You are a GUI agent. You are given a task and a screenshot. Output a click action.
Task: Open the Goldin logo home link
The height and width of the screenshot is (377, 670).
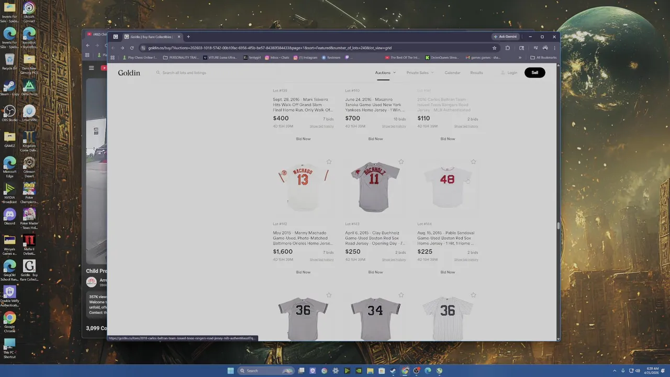(x=129, y=73)
